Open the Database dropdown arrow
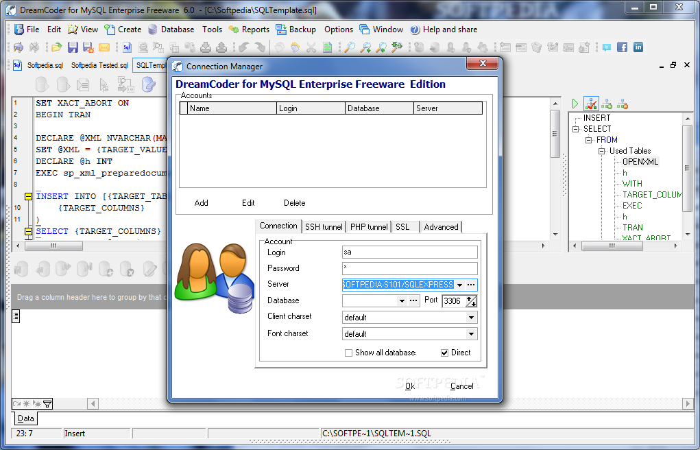Image resolution: width=700 pixels, height=450 pixels. (402, 300)
